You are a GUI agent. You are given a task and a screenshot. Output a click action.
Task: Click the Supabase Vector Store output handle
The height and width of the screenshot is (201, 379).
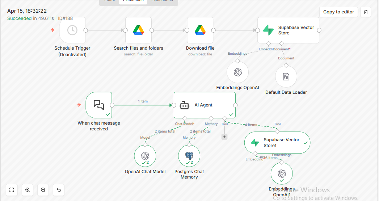319,30
